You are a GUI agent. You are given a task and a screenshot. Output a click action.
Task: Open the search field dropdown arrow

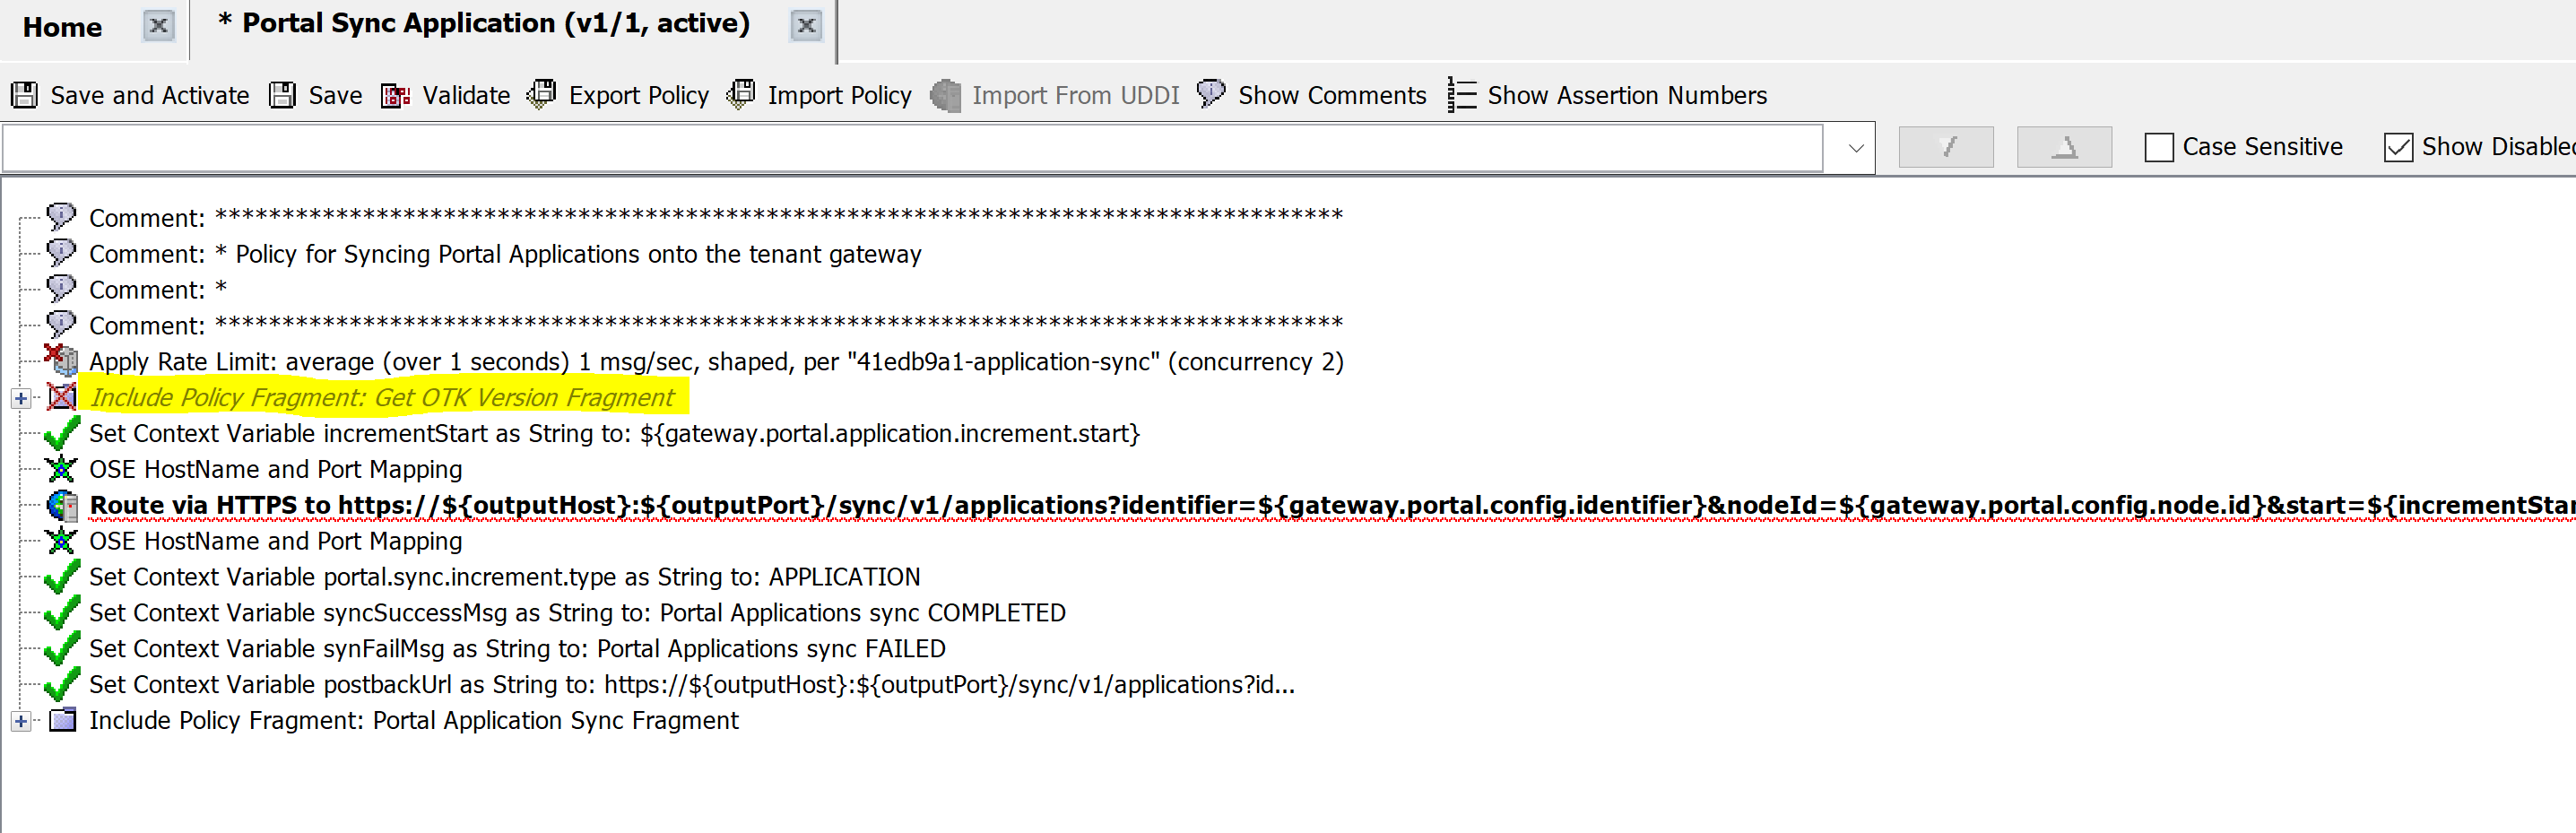click(x=1855, y=148)
